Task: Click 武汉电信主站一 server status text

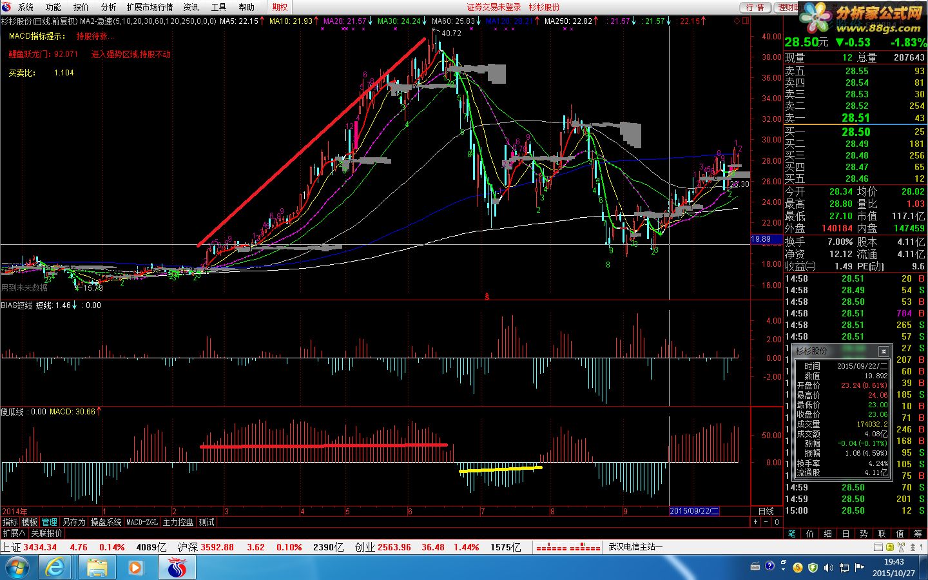Action: 635,547
